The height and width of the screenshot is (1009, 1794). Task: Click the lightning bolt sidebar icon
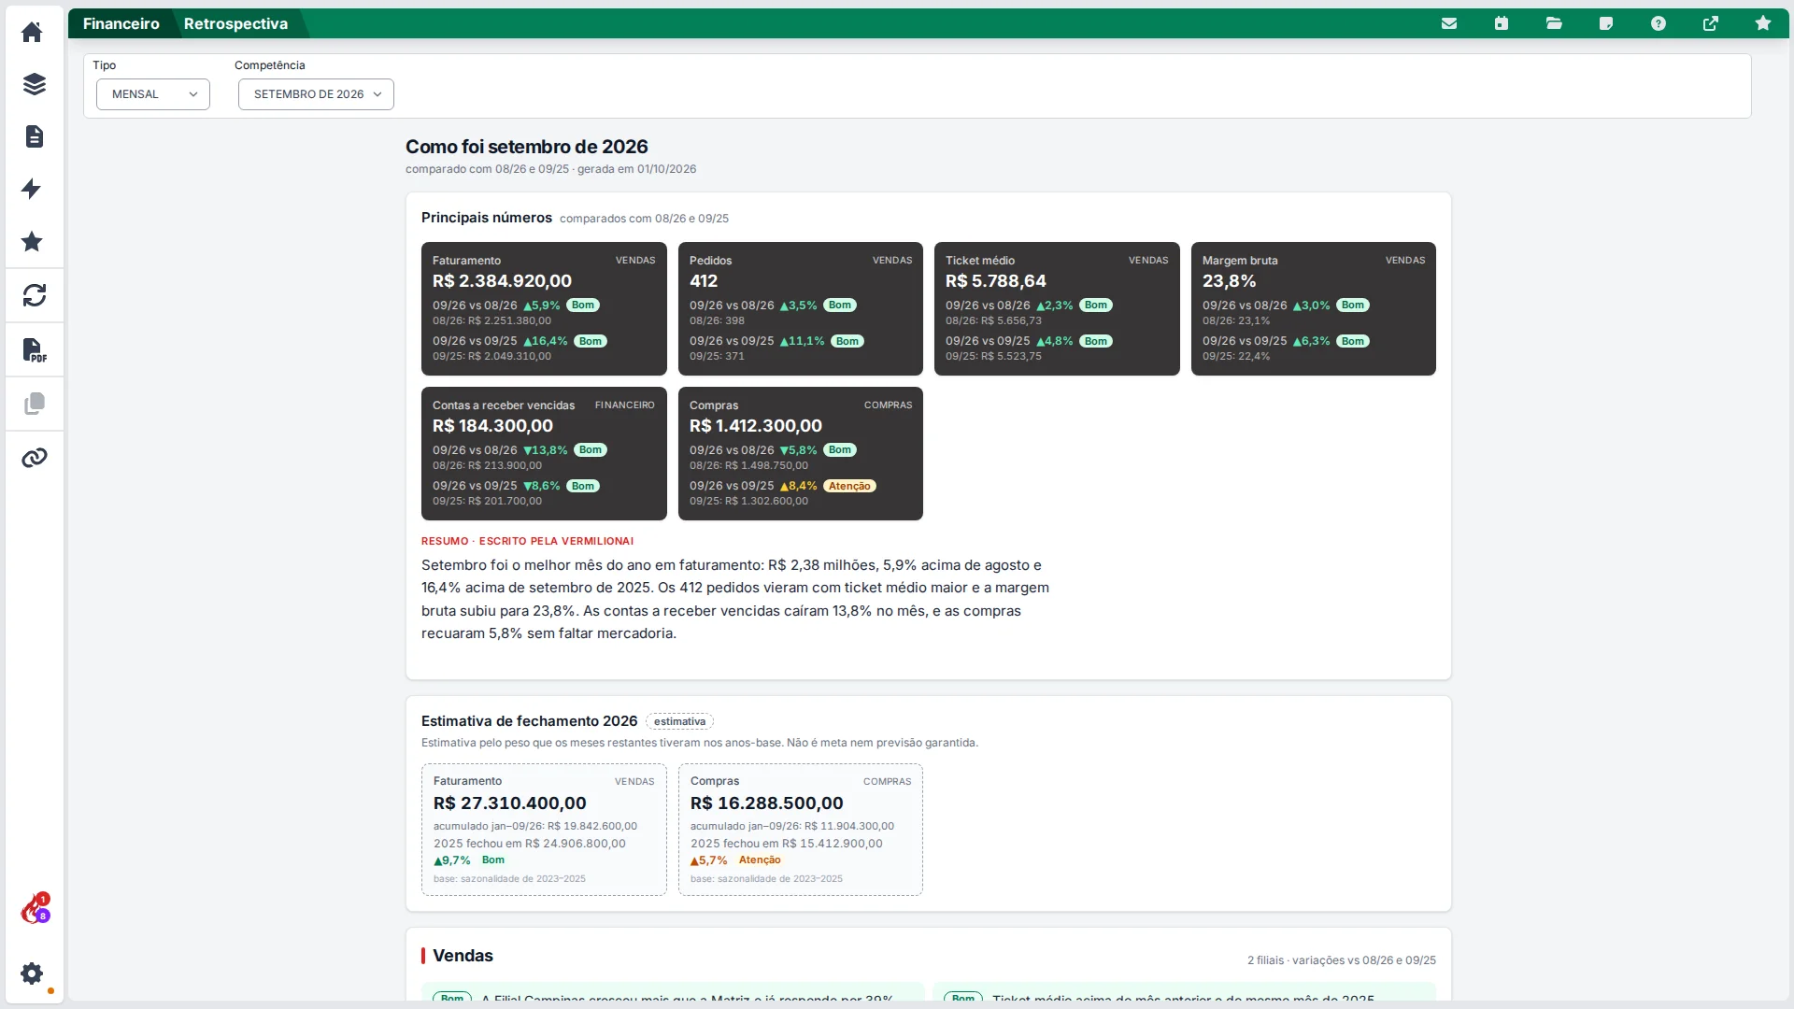tap(32, 189)
